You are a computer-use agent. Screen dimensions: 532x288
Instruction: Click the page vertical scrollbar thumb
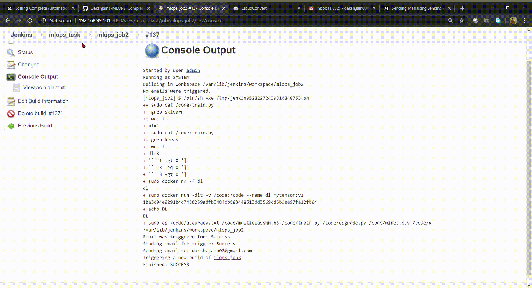529,168
